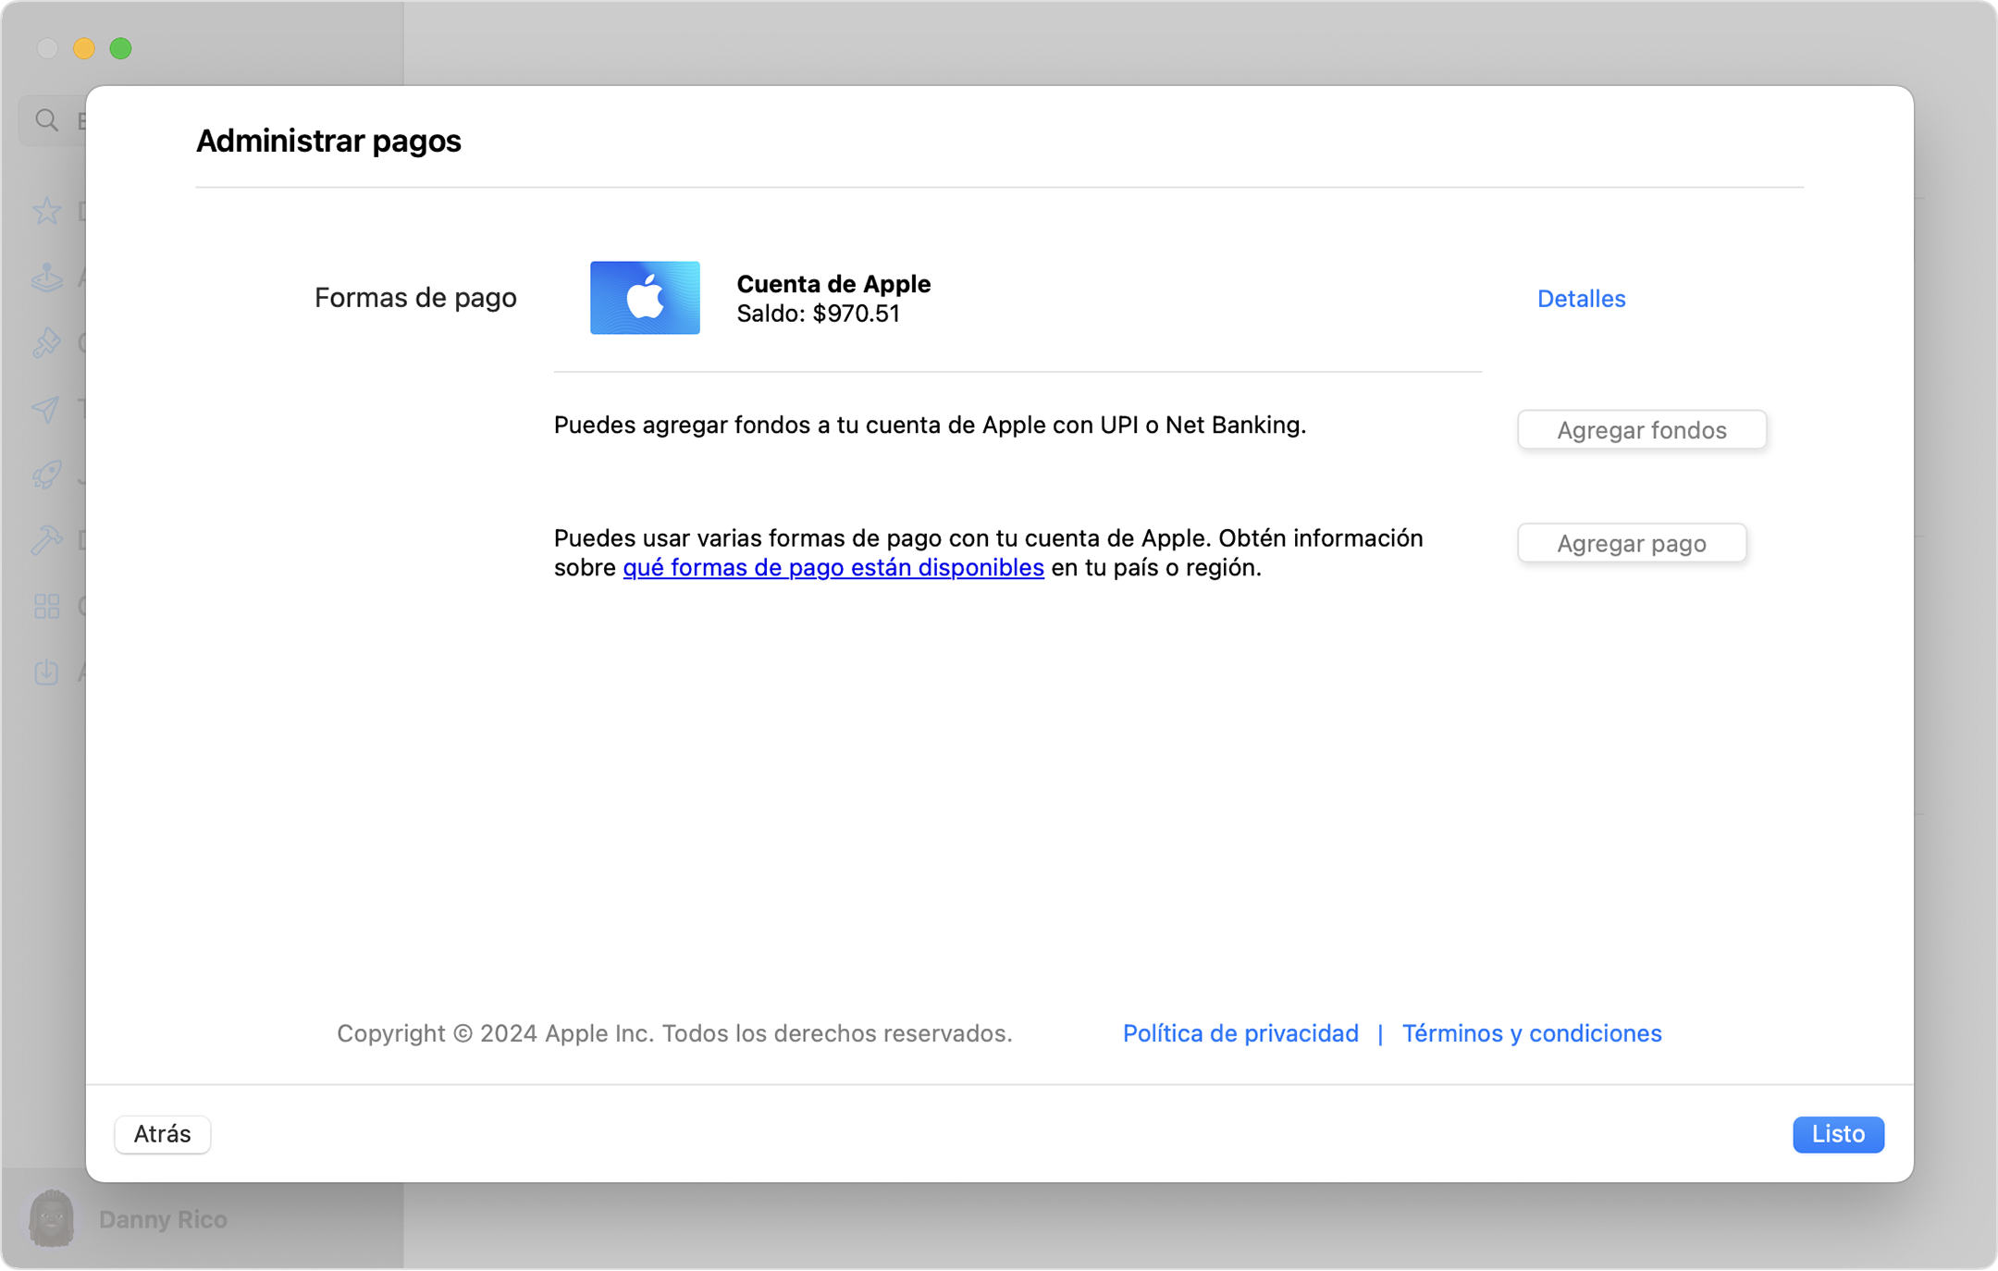Viewport: 1998px width, 1271px height.
Task: Confirm with the Listo button
Action: point(1838,1134)
